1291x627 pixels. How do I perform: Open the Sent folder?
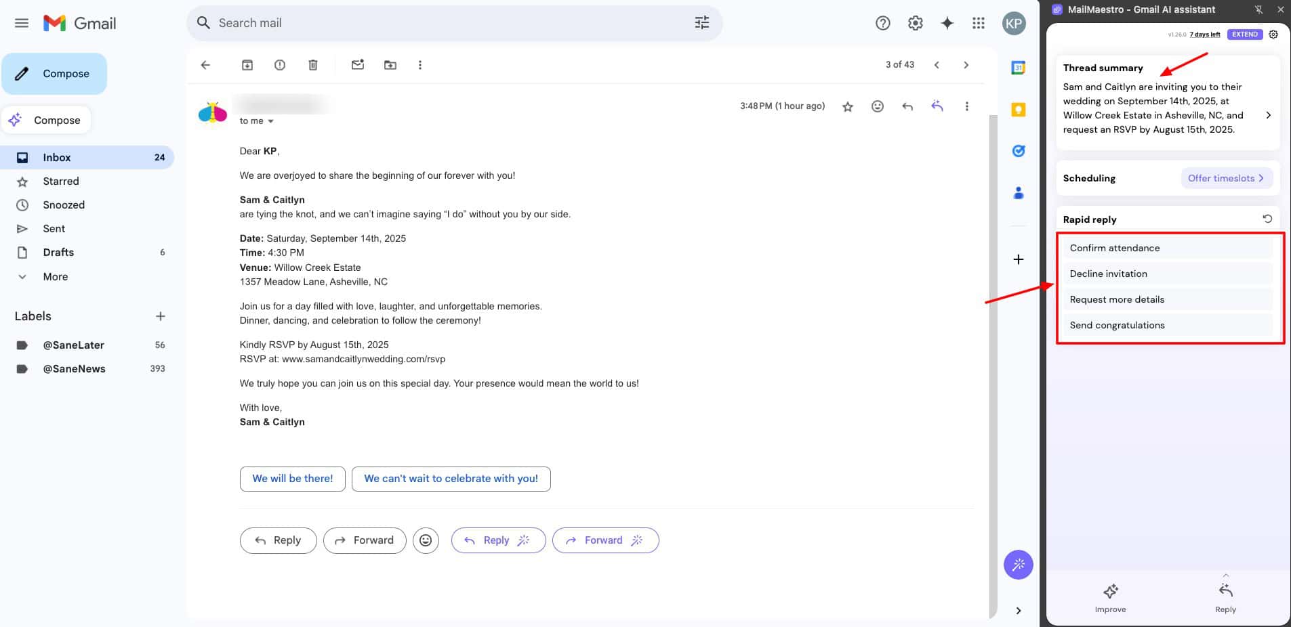[54, 229]
